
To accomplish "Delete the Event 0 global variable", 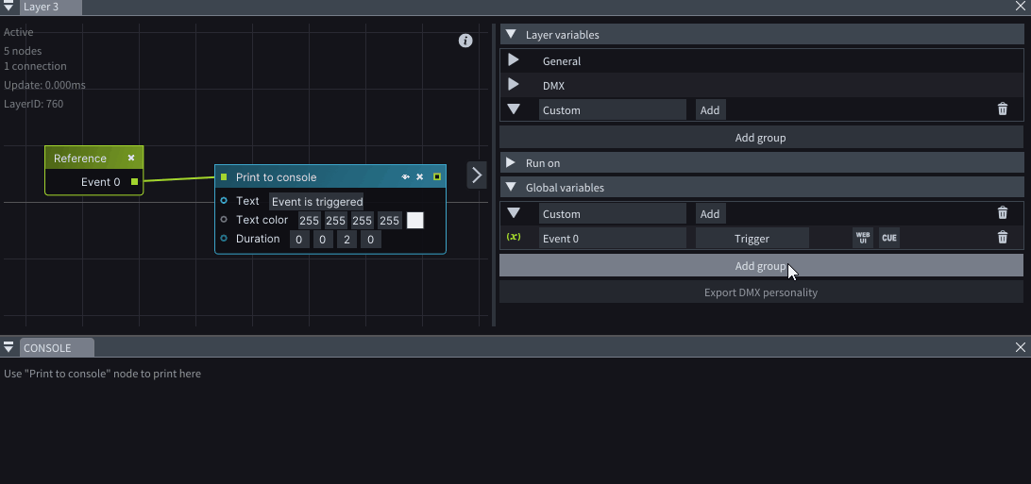I will click(x=1003, y=238).
